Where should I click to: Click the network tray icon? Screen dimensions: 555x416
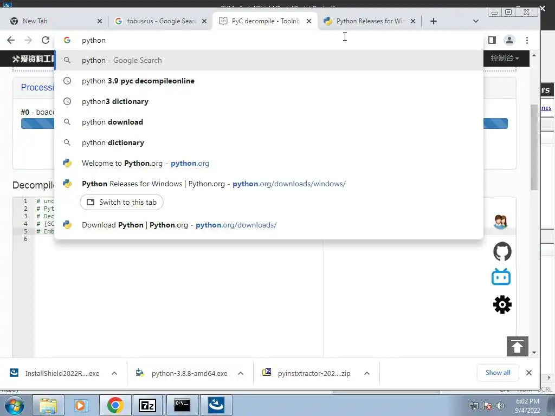(x=474, y=406)
